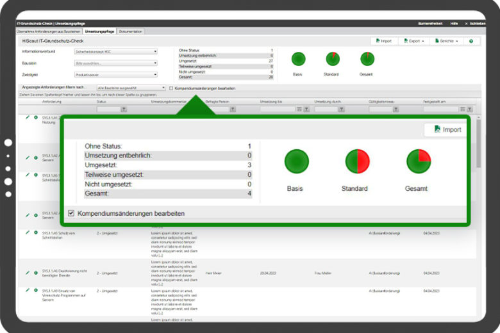Viewport: 500px width, 333px height.
Task: Click Schließen in the top bar
Action: click(475, 24)
